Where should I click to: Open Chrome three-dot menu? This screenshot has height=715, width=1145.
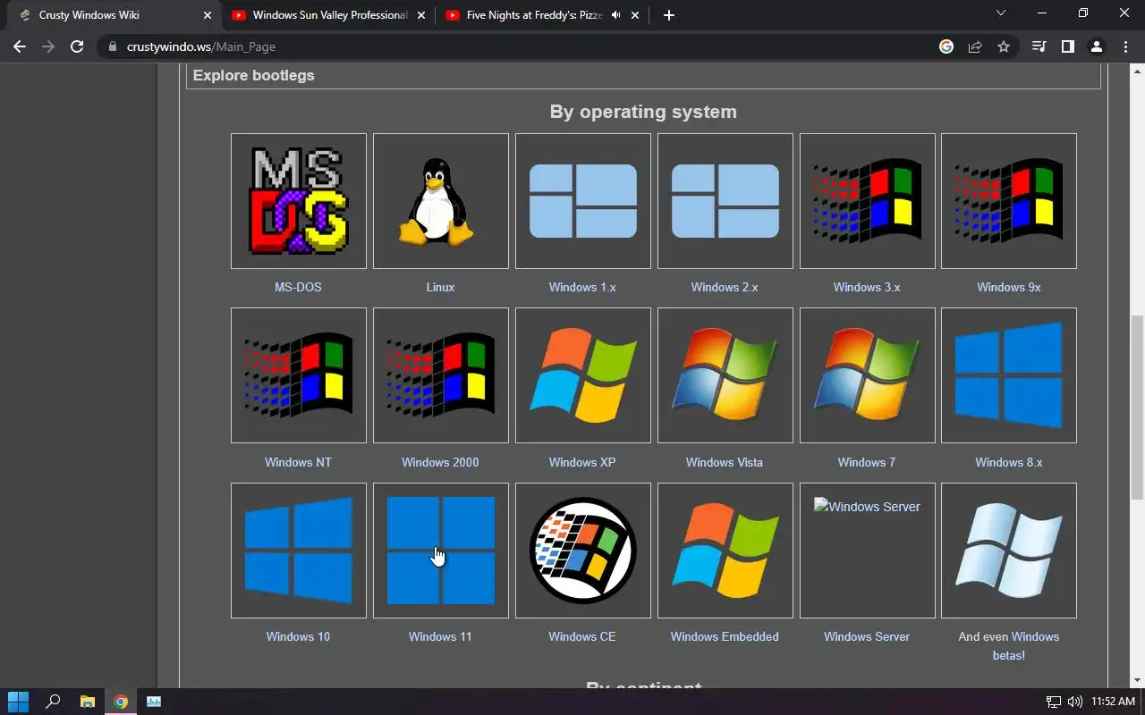pyautogui.click(x=1125, y=46)
